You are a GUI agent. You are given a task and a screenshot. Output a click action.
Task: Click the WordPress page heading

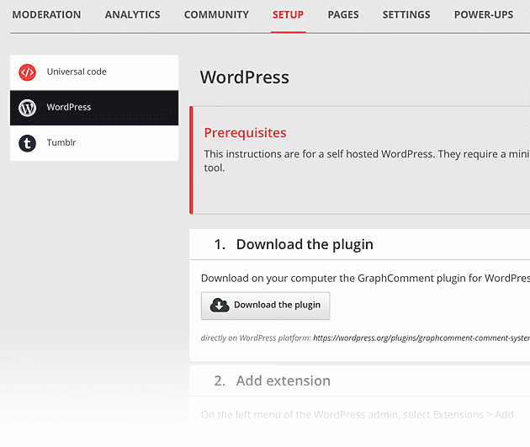pos(244,77)
